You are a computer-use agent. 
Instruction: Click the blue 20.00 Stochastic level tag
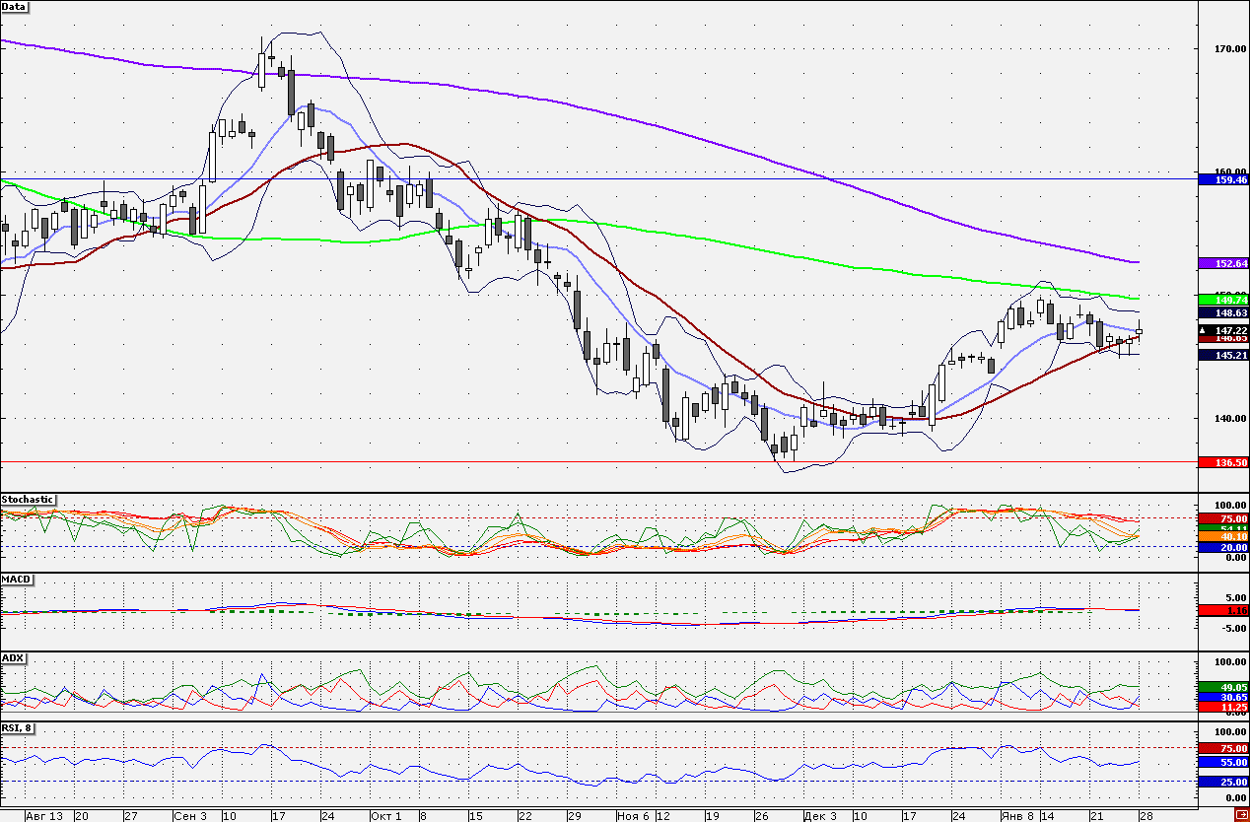pyautogui.click(x=1222, y=546)
